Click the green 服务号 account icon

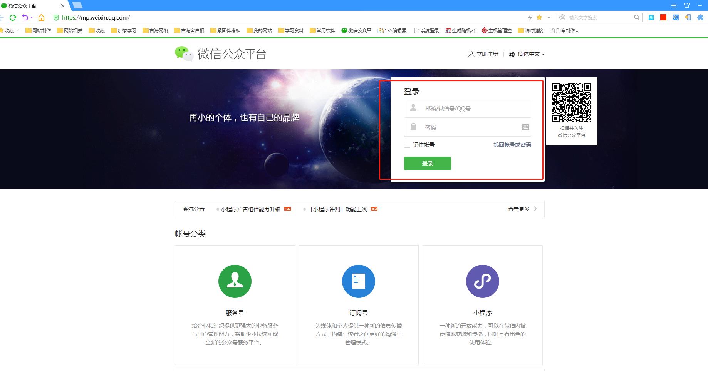click(x=235, y=281)
